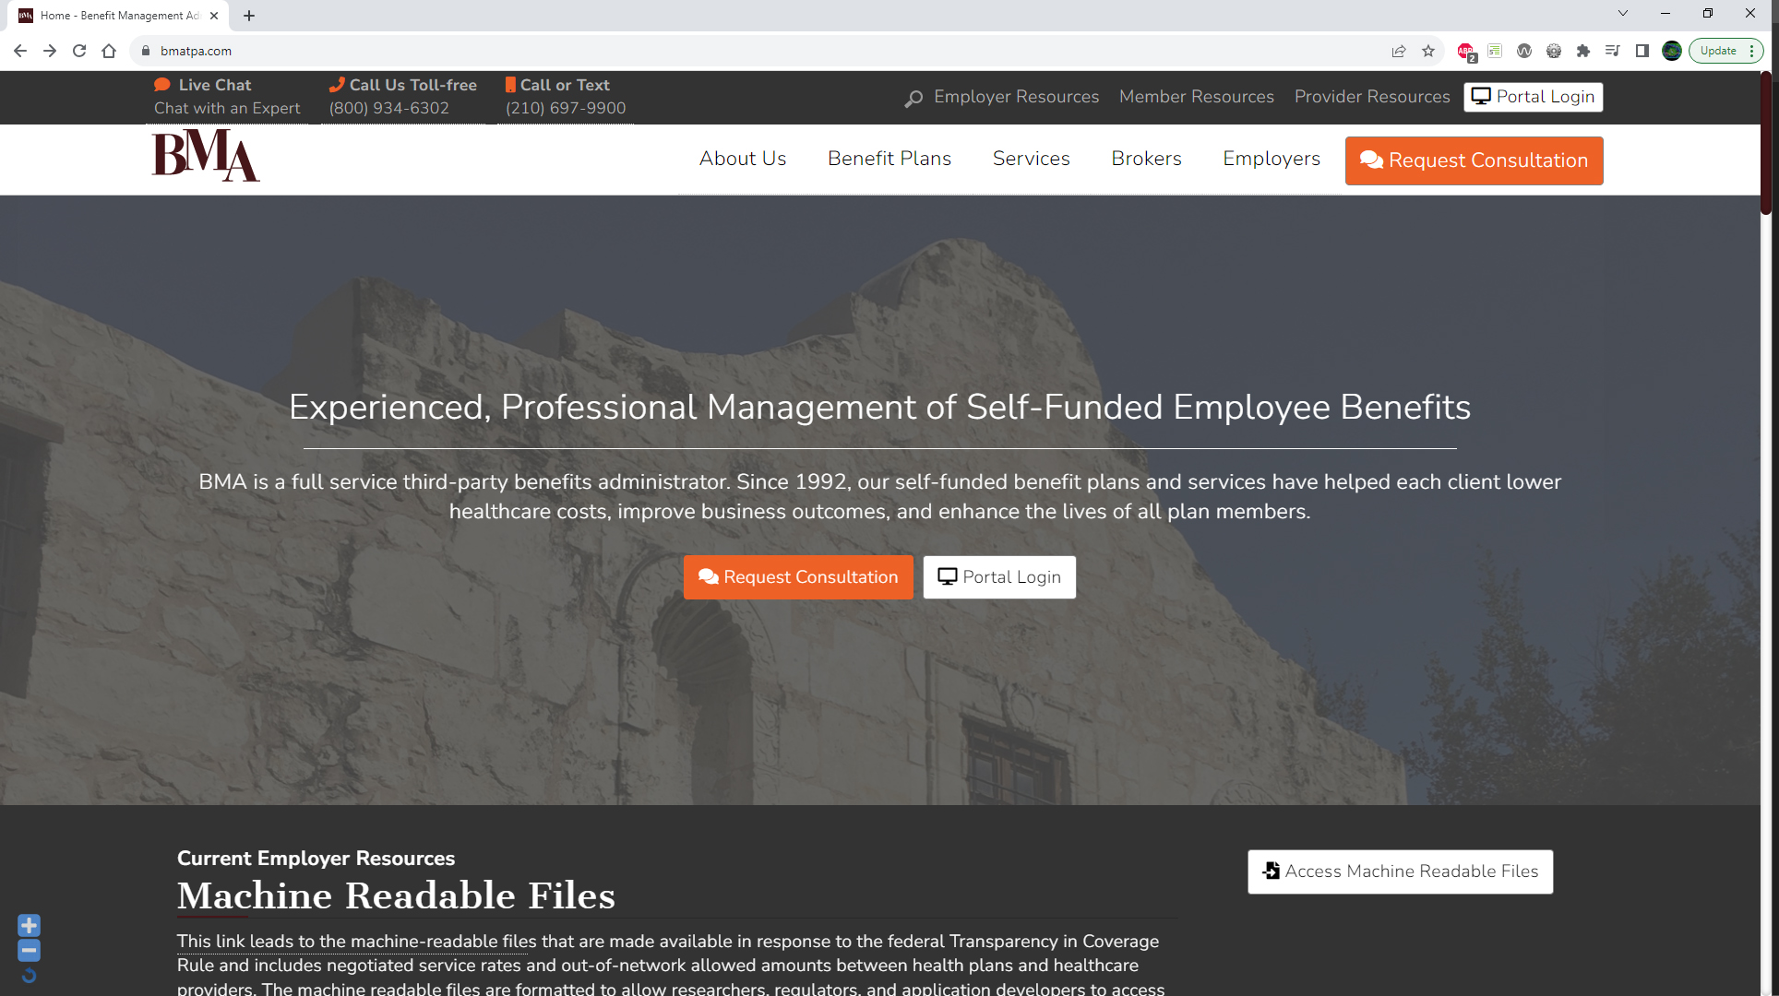Reload the bmatpa.com page

tap(79, 51)
